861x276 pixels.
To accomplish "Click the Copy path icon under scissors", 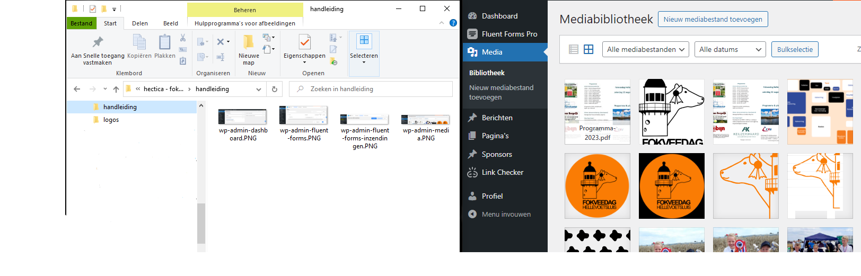I will tap(183, 49).
